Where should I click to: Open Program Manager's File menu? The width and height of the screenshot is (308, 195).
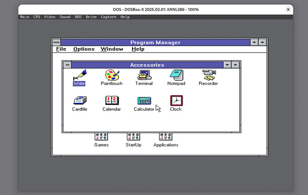click(61, 49)
